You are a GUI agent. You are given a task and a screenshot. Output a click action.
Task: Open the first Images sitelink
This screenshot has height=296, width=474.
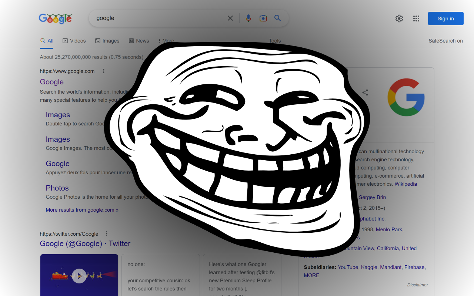point(58,115)
